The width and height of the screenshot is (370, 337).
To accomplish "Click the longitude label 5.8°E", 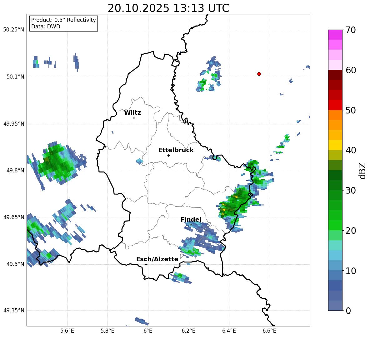I will coord(107,331).
